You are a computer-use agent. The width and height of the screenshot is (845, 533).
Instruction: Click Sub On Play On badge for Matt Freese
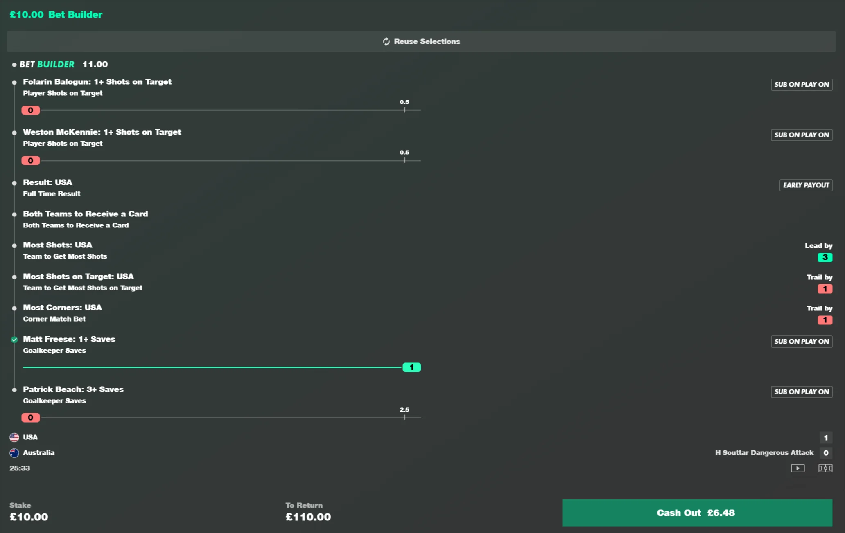802,342
